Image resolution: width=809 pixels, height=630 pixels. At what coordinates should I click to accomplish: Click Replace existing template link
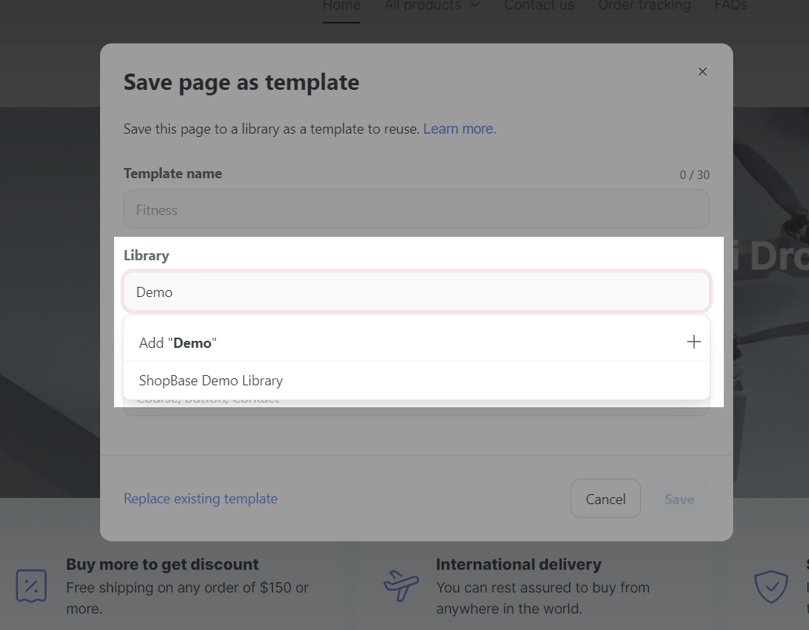click(x=200, y=499)
